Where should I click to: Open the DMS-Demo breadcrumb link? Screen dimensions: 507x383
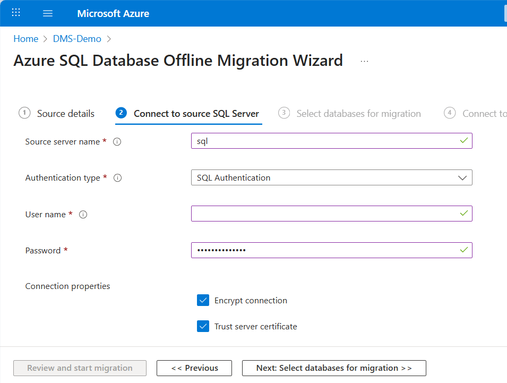click(x=77, y=39)
